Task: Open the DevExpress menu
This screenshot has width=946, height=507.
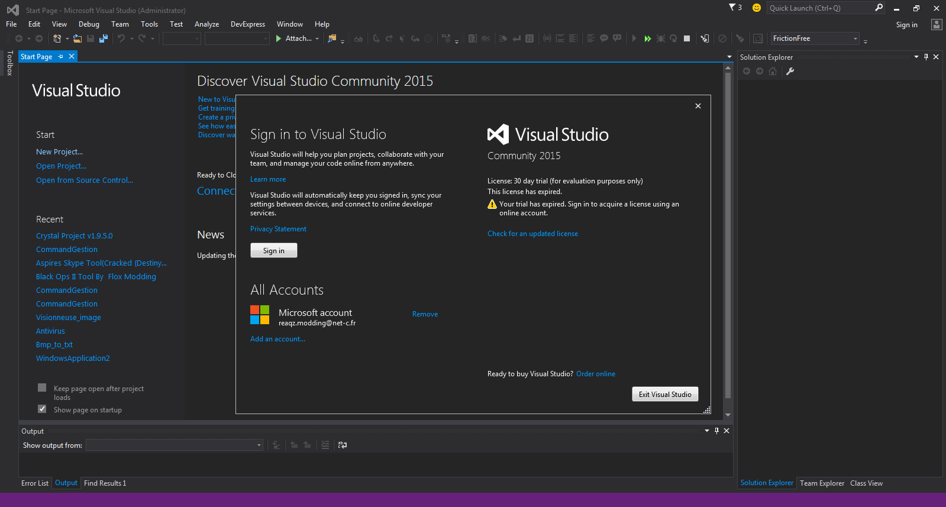Action: pyautogui.click(x=248, y=24)
